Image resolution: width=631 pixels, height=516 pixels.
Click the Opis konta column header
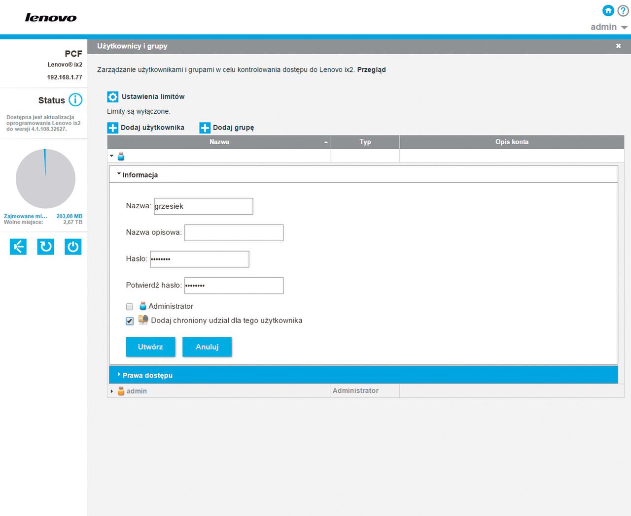coord(512,142)
